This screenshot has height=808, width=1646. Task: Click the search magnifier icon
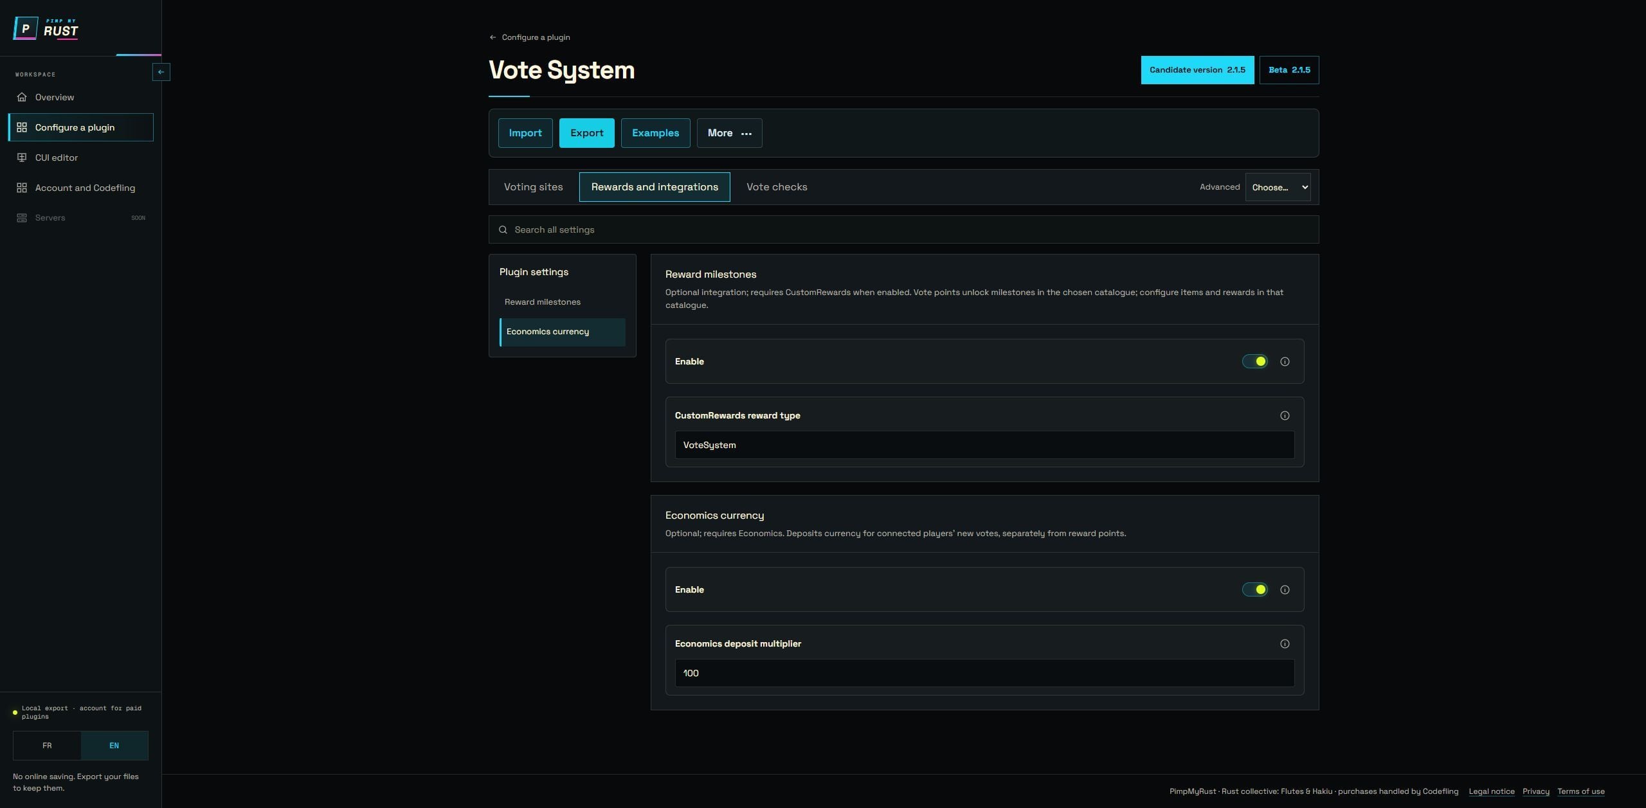pyautogui.click(x=503, y=229)
